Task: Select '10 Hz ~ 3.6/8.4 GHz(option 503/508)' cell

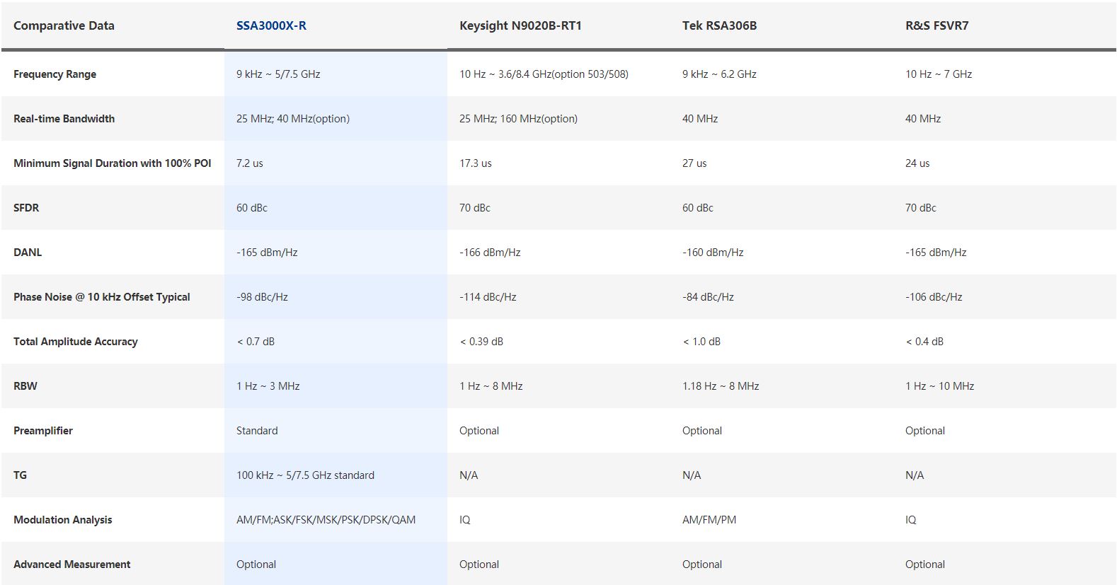Action: [x=544, y=74]
